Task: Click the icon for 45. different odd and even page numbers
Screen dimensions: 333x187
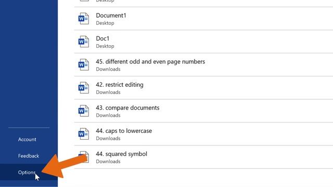Action: pyautogui.click(x=84, y=65)
